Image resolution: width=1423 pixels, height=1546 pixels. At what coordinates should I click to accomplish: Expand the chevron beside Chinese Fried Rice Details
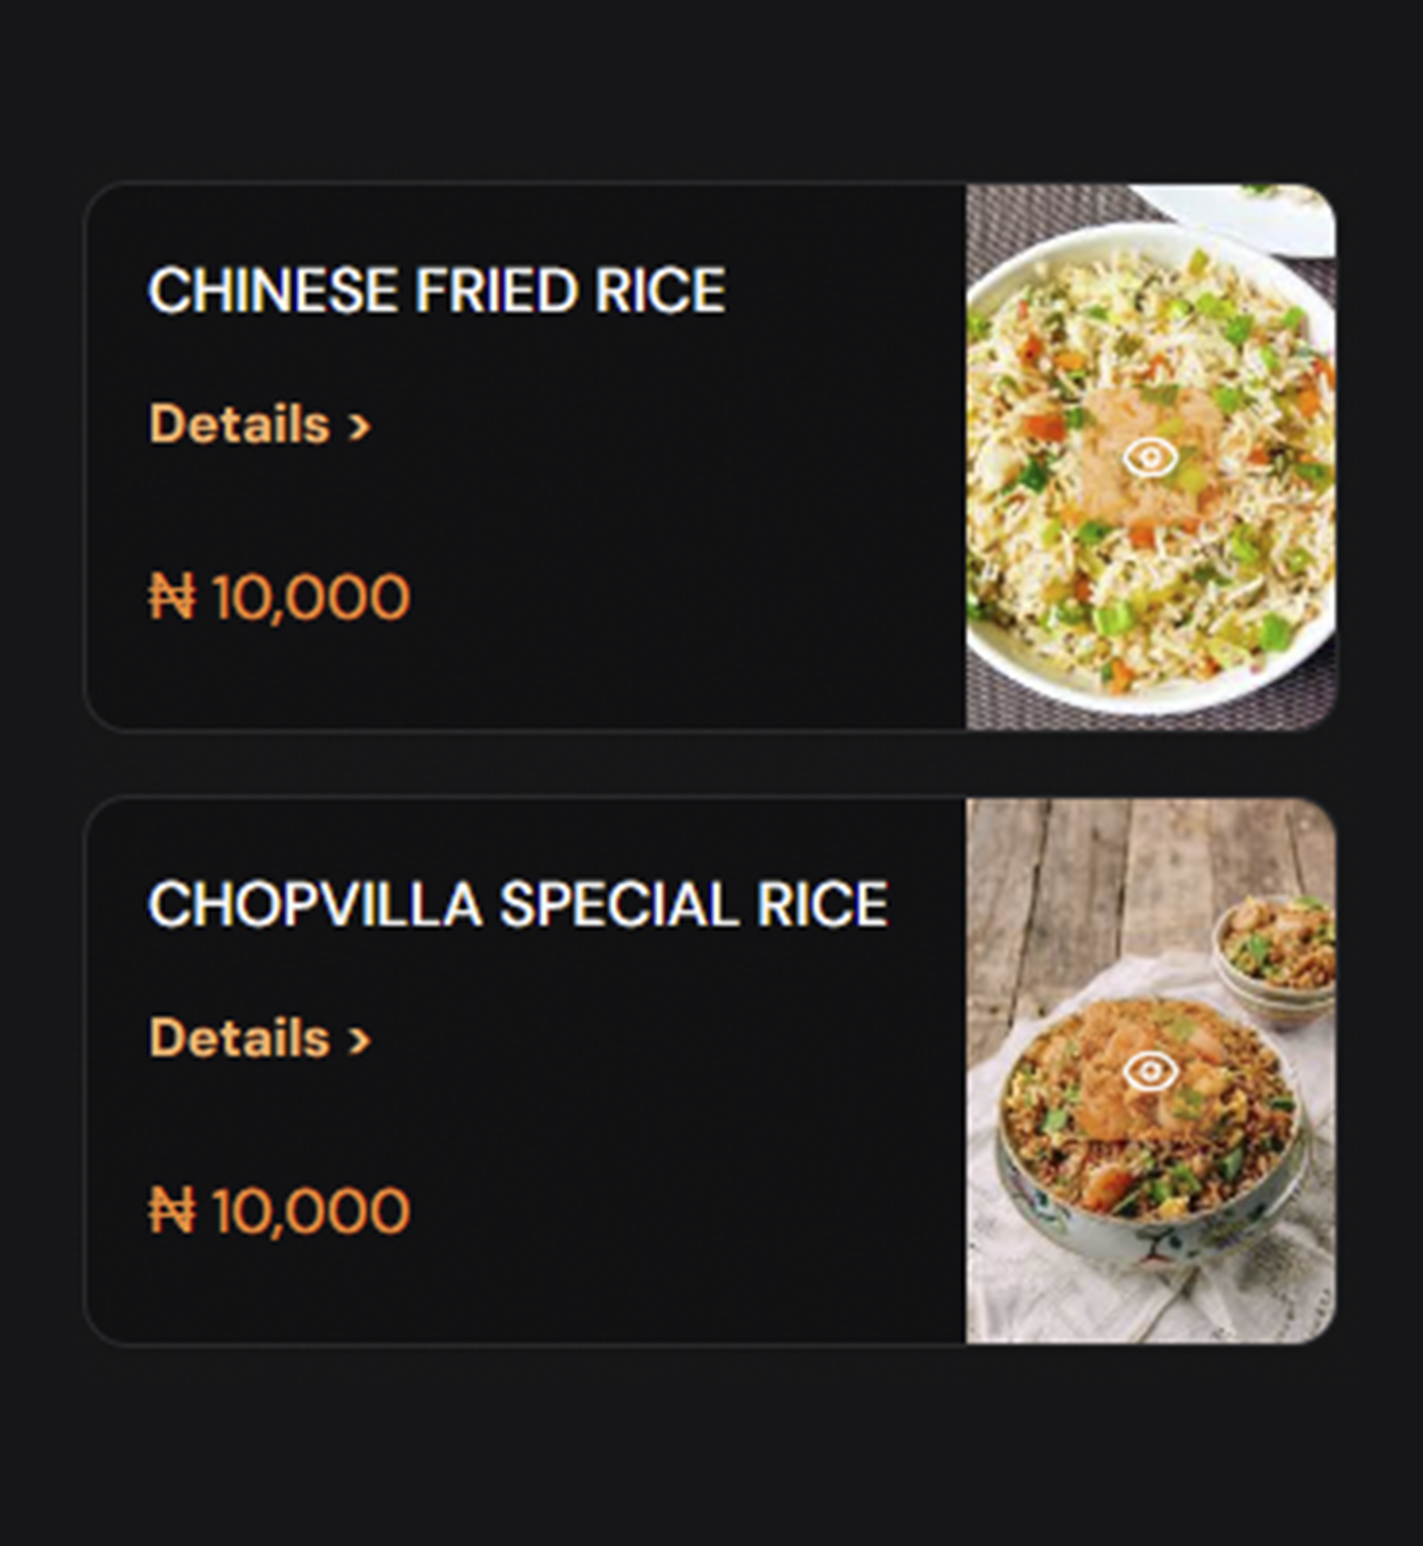pyautogui.click(x=359, y=426)
